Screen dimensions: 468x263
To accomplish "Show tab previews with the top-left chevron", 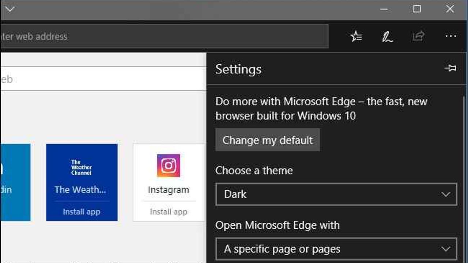I will pos(10,9).
